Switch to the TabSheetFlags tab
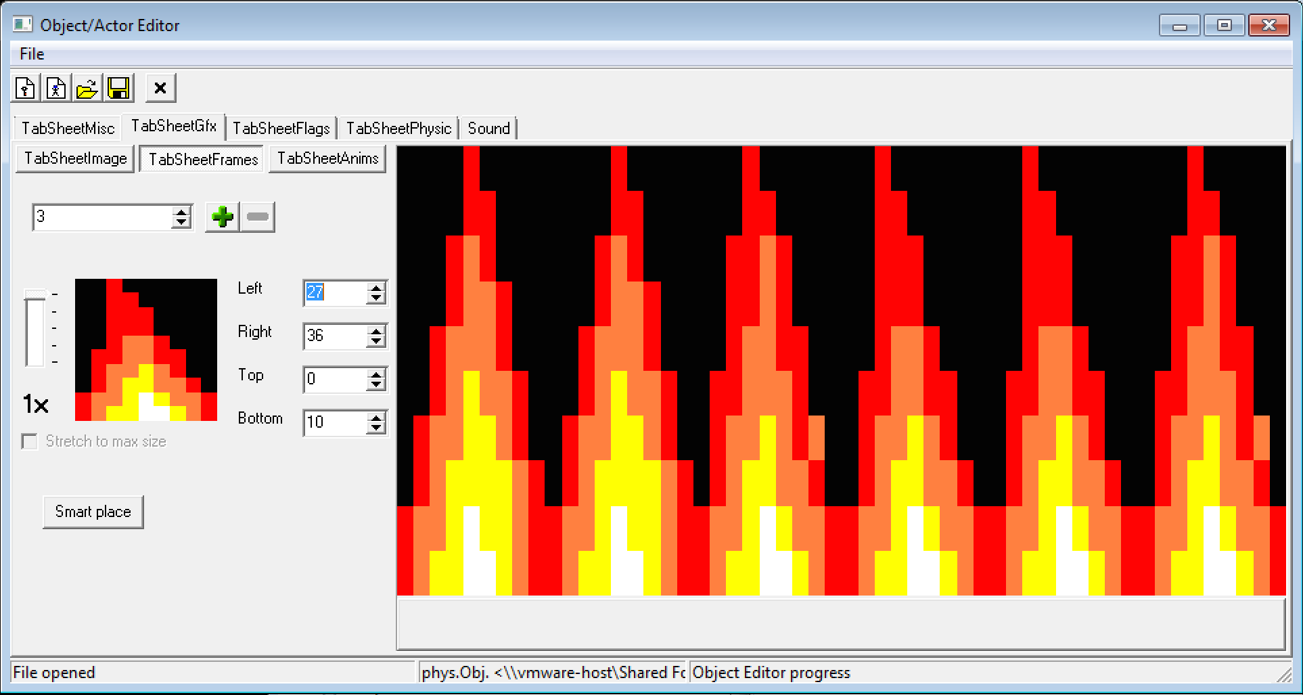 (x=281, y=129)
